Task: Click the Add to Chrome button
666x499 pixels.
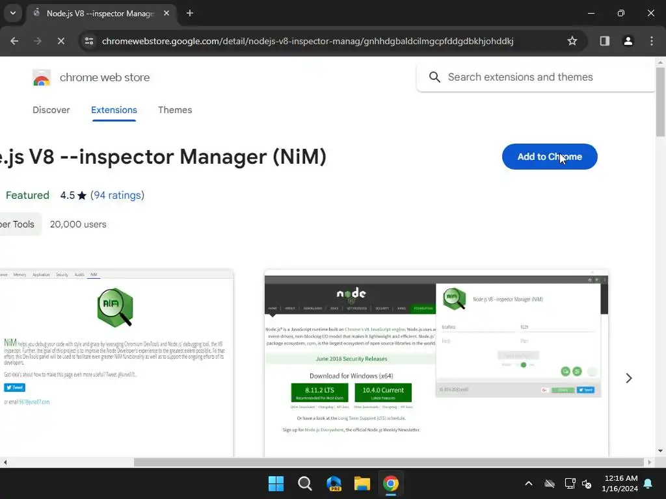Action: 549,157
